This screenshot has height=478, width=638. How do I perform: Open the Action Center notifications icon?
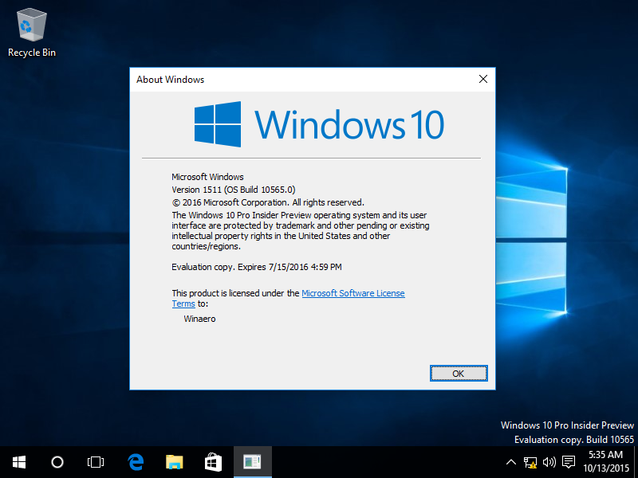[x=569, y=462]
